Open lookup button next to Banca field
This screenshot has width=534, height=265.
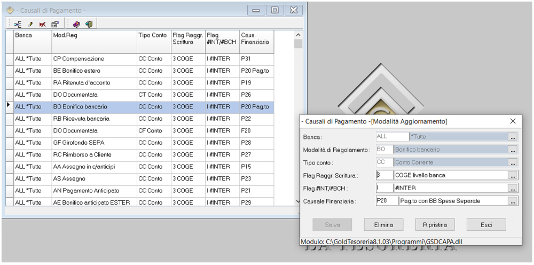tap(513, 137)
